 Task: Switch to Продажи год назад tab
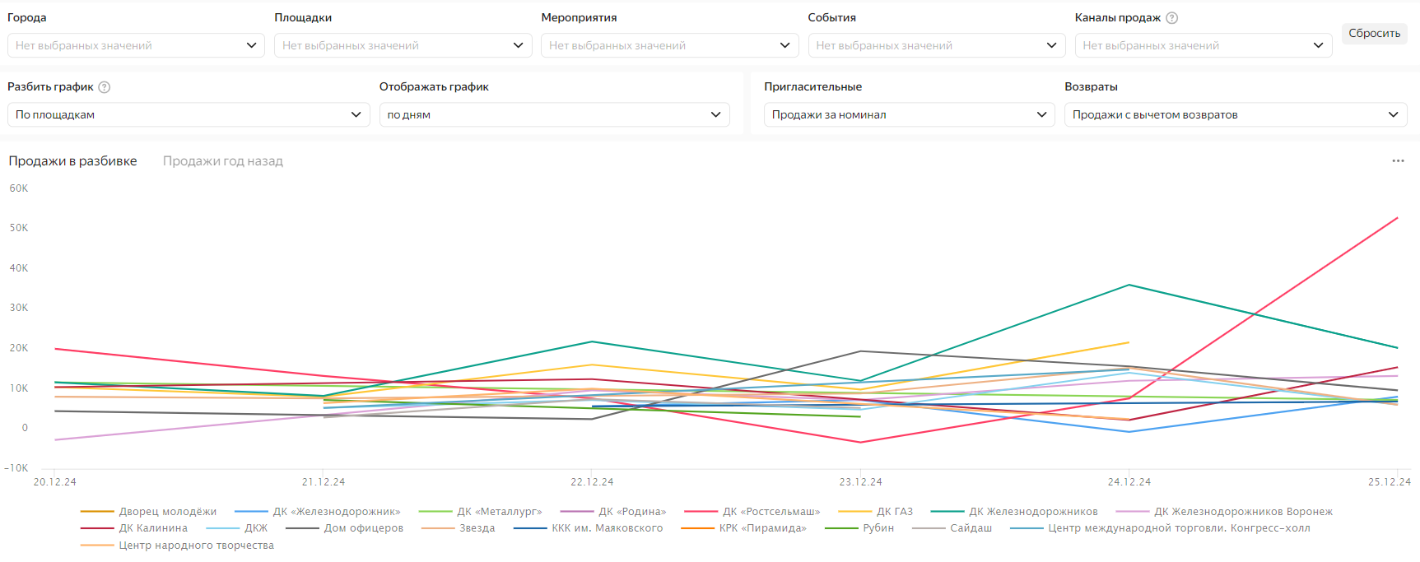click(x=222, y=161)
